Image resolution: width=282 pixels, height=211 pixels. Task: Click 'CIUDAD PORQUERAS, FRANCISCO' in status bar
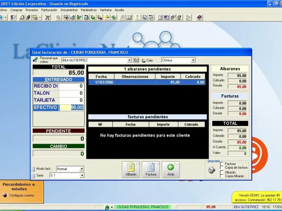coord(143,207)
